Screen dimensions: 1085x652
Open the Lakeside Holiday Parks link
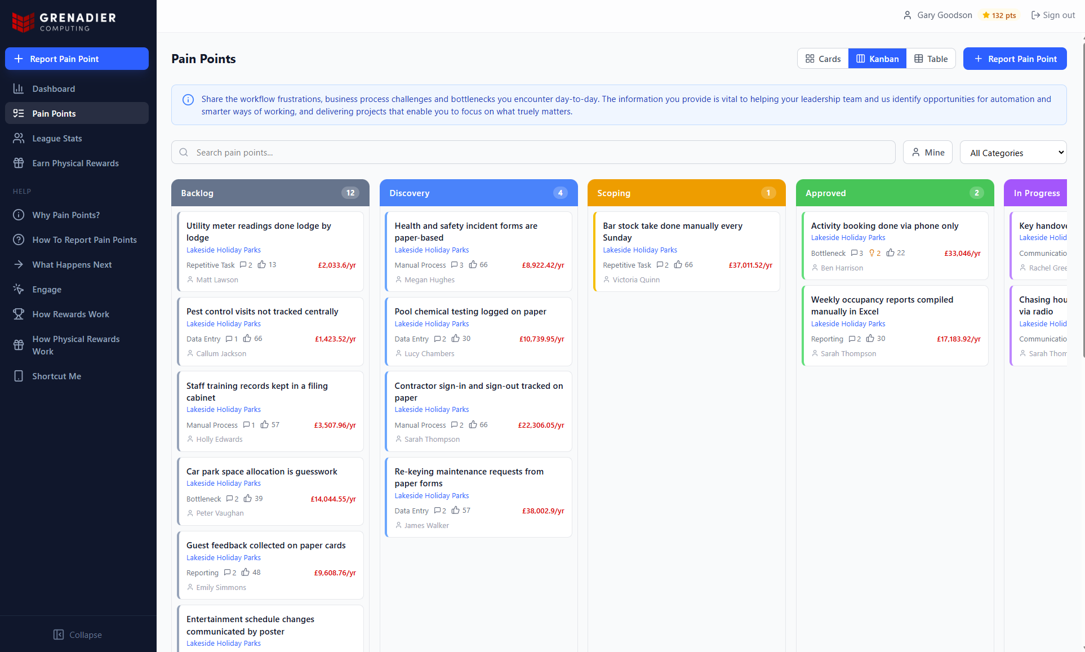click(223, 250)
